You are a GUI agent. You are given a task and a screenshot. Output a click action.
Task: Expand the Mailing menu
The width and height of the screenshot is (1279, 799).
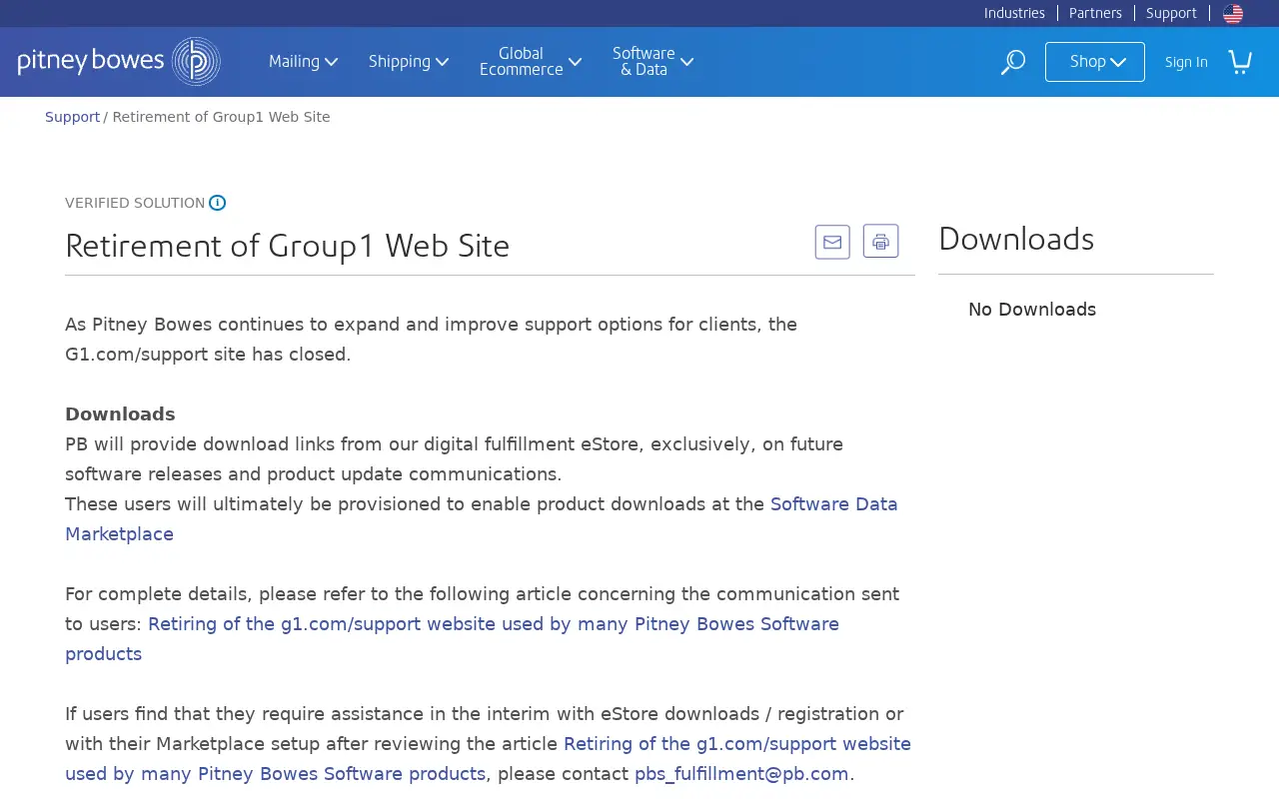[303, 62]
